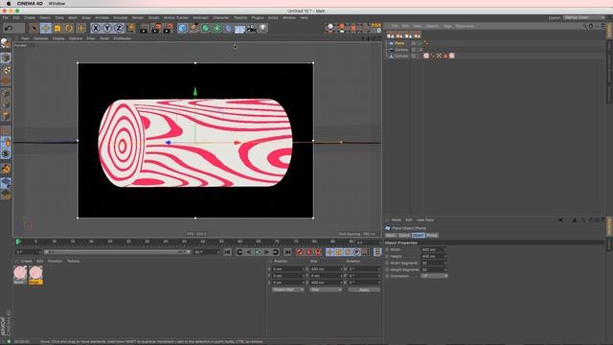Viewport: 613px width, 345px height.
Task: Toggle visibility dots of the Plane object
Action: pyautogui.click(x=418, y=43)
